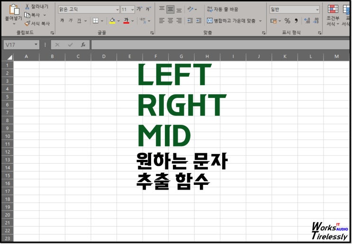
Task: Click the phonetic guide 내천 icon
Action: pos(143,21)
